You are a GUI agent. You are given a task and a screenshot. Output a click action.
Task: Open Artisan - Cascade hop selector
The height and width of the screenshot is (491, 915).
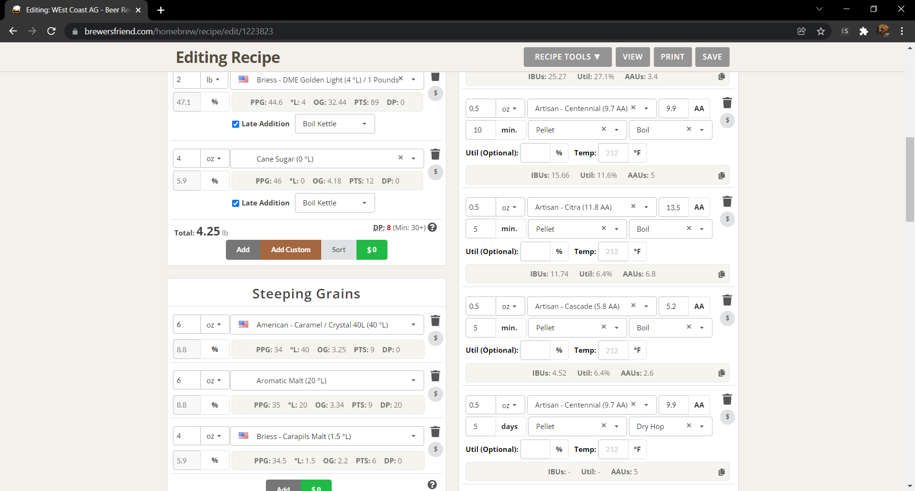coord(591,306)
